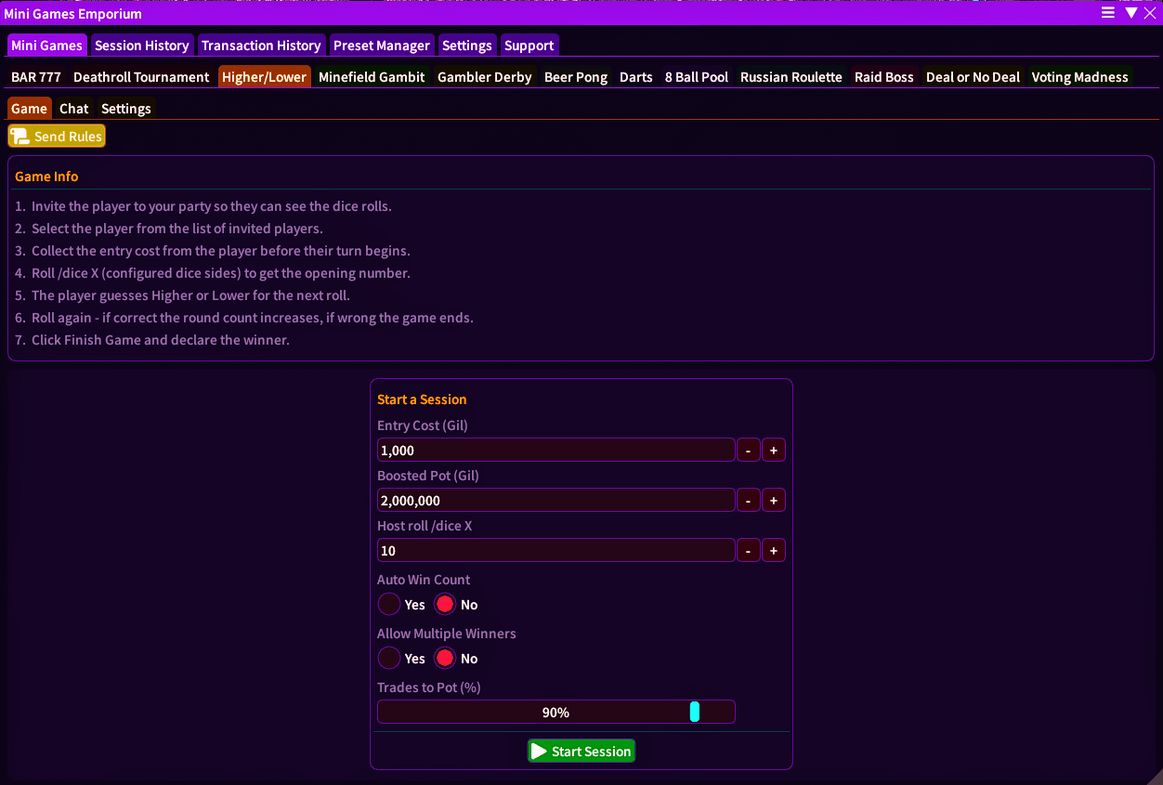Increase Boosted Pot with plus button
1163x785 pixels.
(x=774, y=501)
